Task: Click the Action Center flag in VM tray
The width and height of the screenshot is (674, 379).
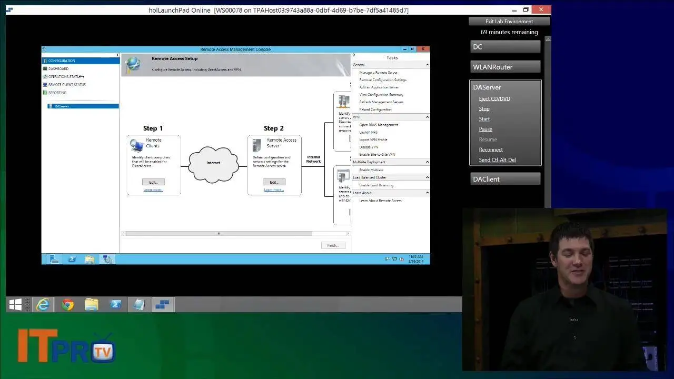Action: pyautogui.click(x=388, y=259)
